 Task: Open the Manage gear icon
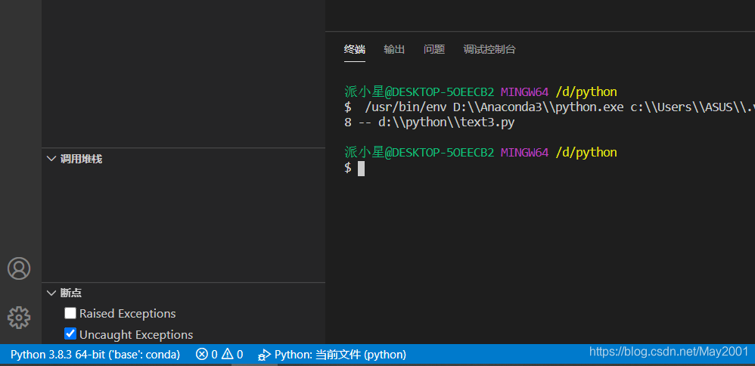coord(19,318)
